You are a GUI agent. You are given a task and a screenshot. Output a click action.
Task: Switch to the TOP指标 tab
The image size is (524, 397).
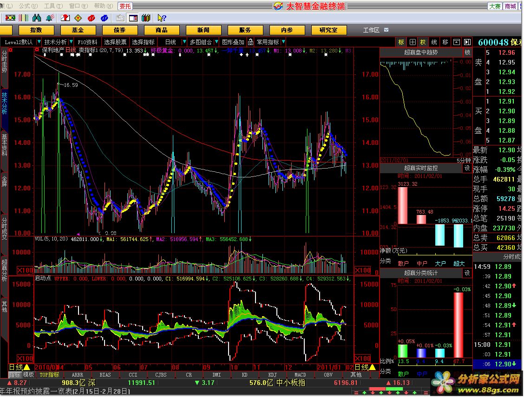pos(49,375)
